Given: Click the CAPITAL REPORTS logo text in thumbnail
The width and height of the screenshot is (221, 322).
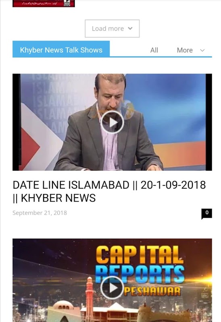Looking at the screenshot, I should point(140,264).
